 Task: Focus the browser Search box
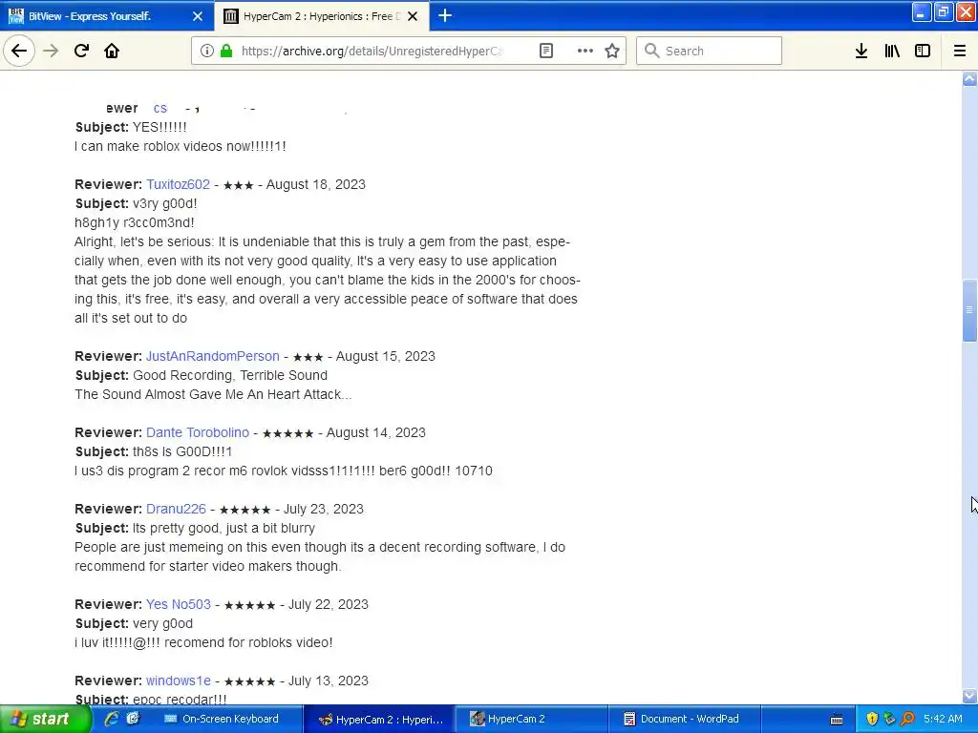[x=709, y=51]
